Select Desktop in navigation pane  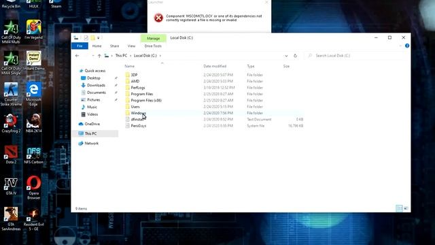(x=94, y=78)
